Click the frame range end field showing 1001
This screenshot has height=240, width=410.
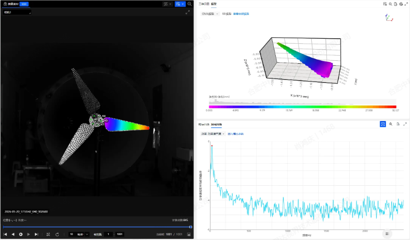pyautogui.click(x=120, y=234)
